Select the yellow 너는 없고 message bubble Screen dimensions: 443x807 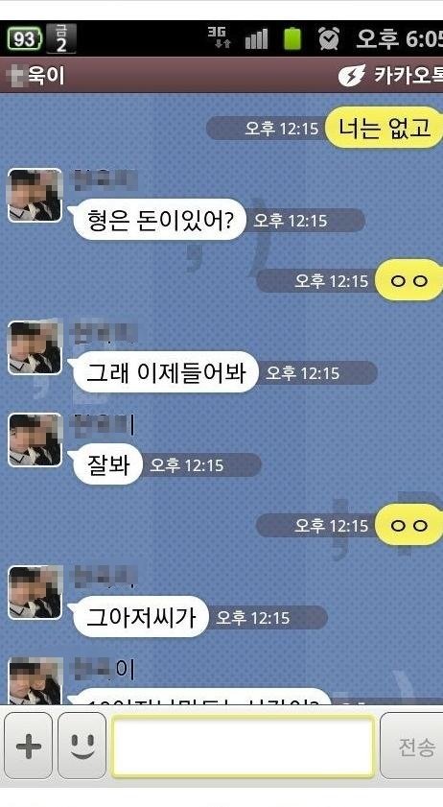coord(384,127)
